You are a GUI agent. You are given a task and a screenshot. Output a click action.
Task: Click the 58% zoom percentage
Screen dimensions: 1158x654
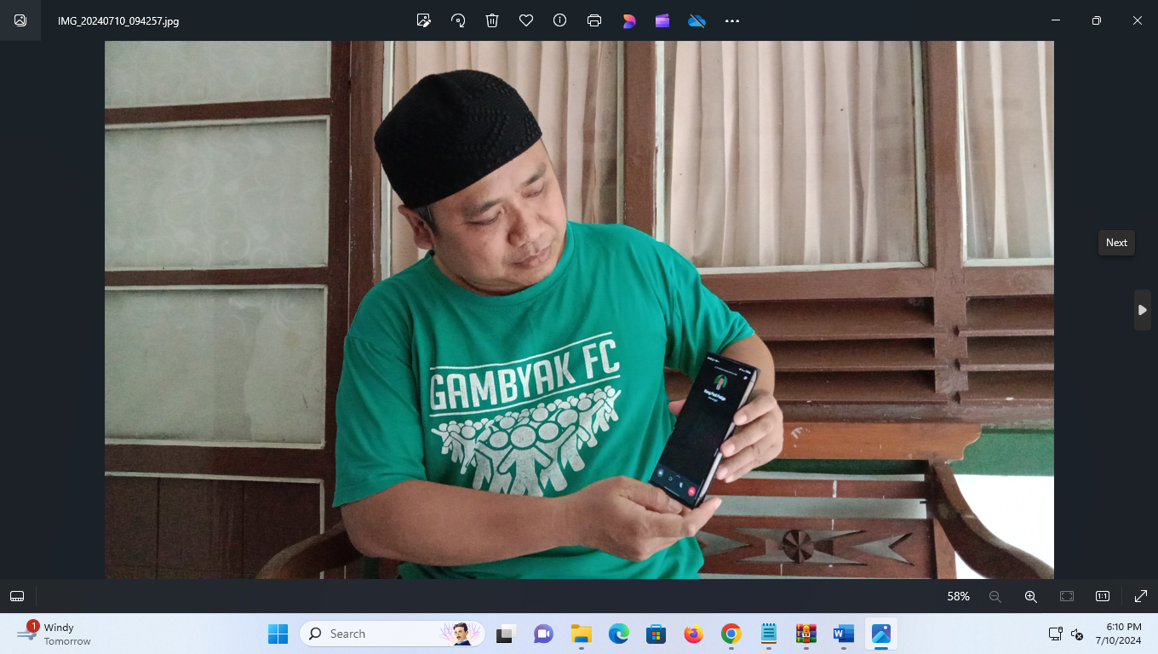959,596
